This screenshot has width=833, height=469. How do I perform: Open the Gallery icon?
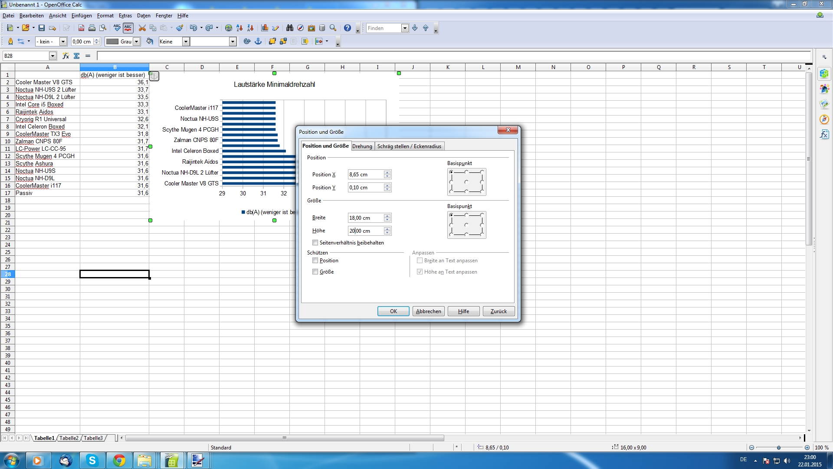[312, 28]
